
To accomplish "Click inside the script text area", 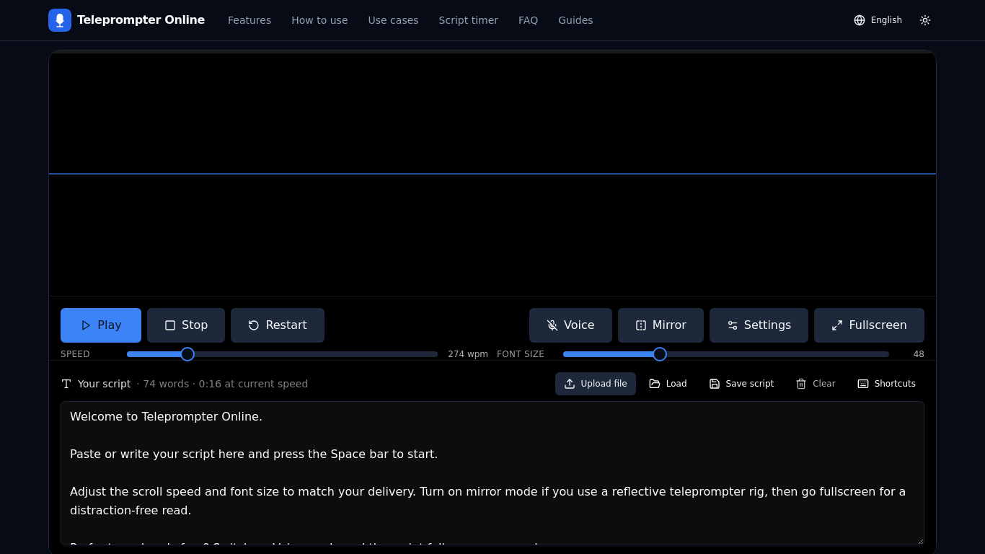I will (x=492, y=473).
